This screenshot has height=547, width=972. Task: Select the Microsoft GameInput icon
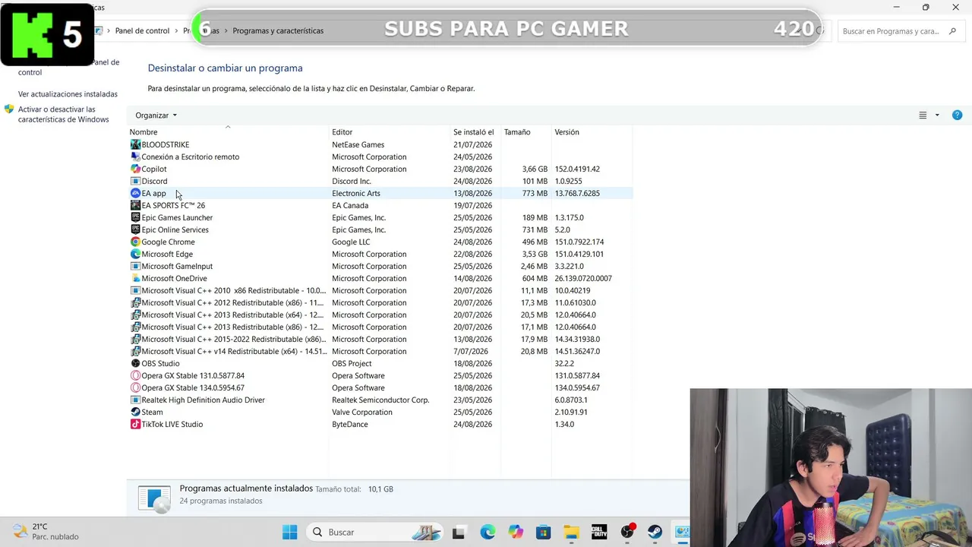coord(135,266)
